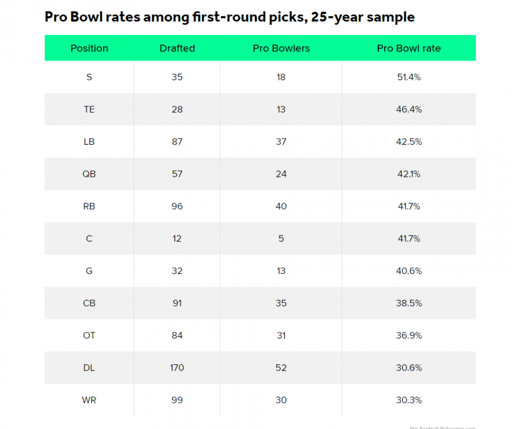
Task: Click the Pro Bowl rate column header
Action: 409,48
